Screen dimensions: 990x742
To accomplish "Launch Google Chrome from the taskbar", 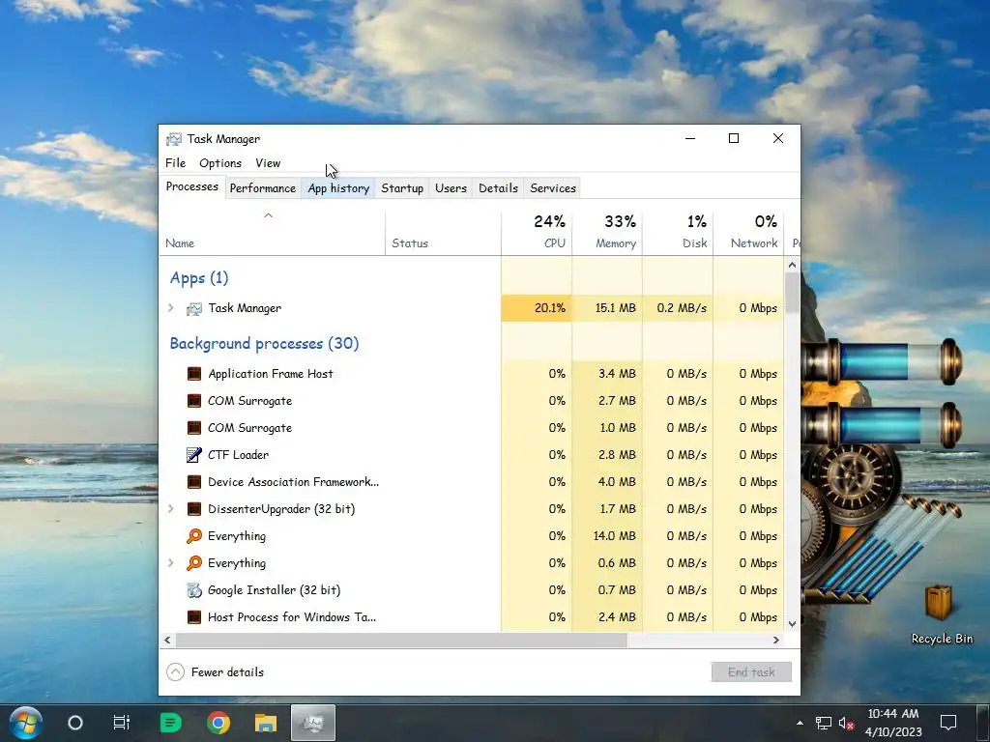I will 218,723.
